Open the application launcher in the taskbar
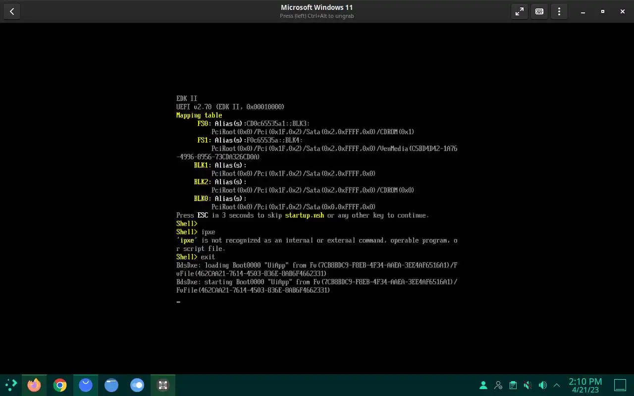The image size is (634, 396). pos(11,385)
